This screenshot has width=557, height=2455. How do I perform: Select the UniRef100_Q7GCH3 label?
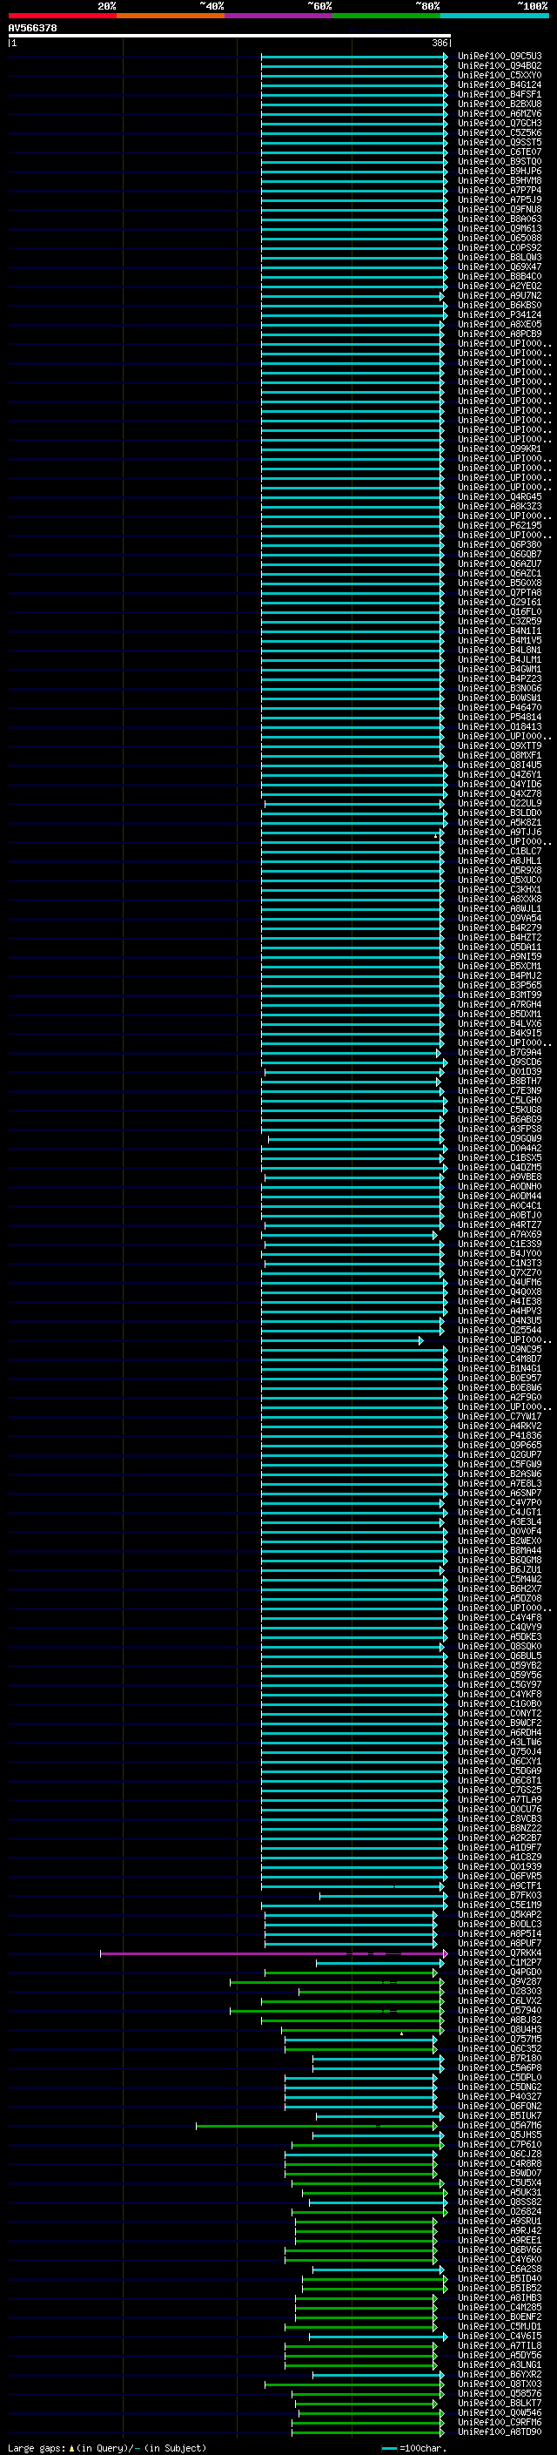point(500,123)
